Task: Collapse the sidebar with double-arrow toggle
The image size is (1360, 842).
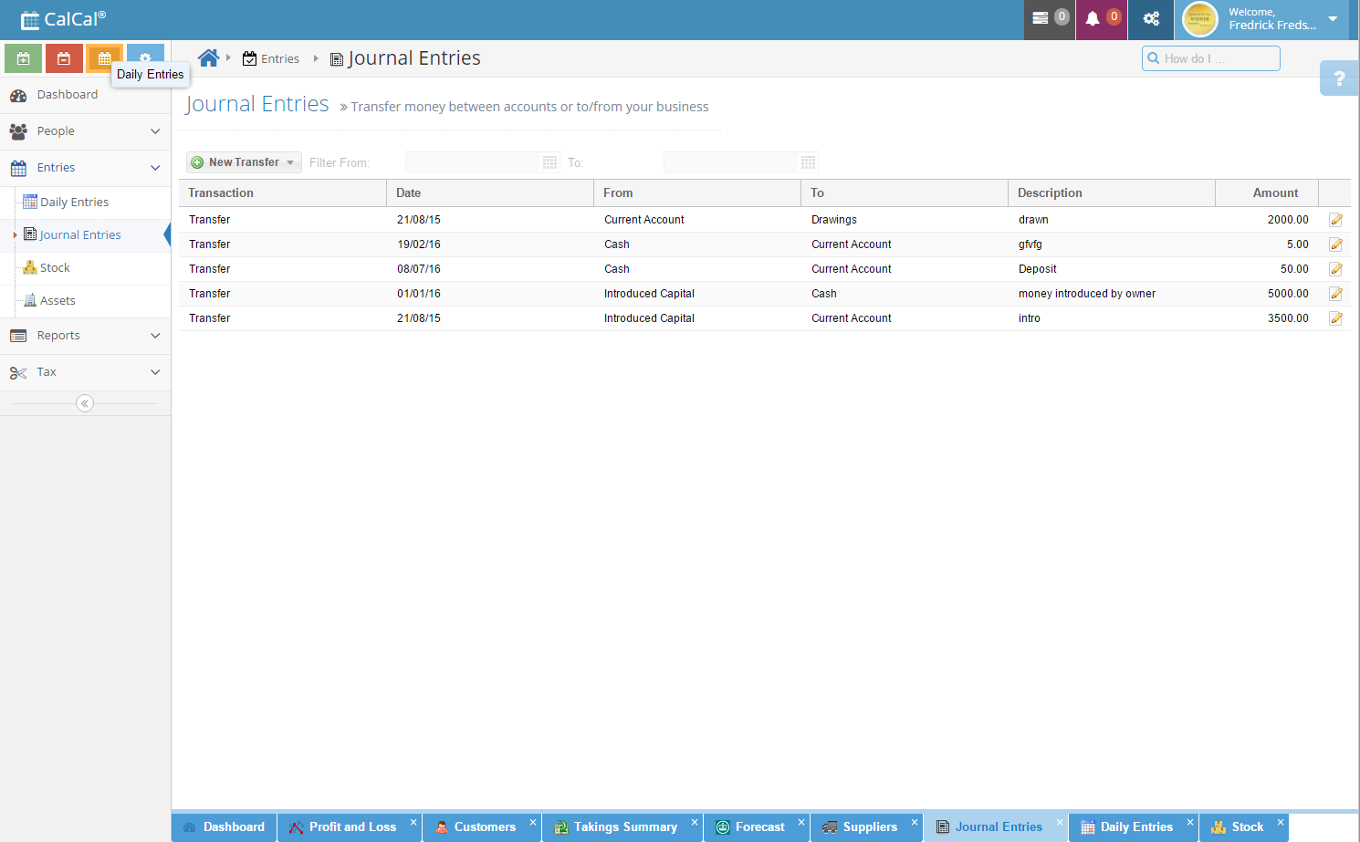Action: pyautogui.click(x=85, y=403)
